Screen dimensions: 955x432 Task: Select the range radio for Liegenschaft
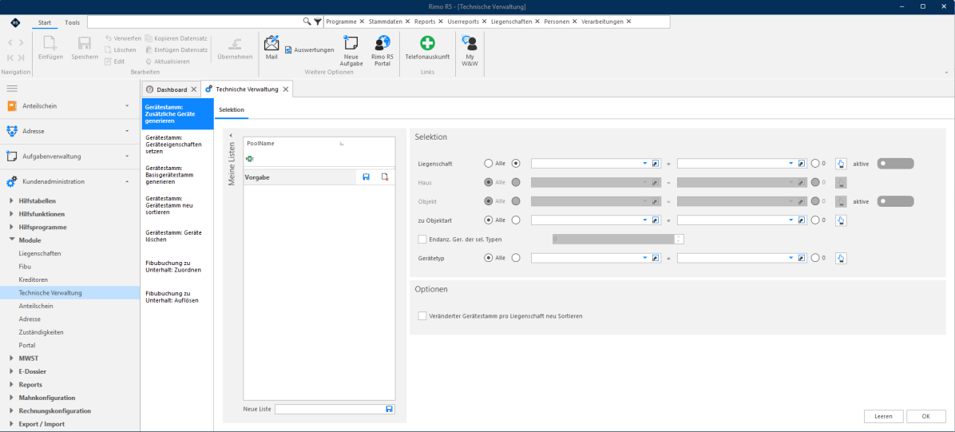point(517,163)
